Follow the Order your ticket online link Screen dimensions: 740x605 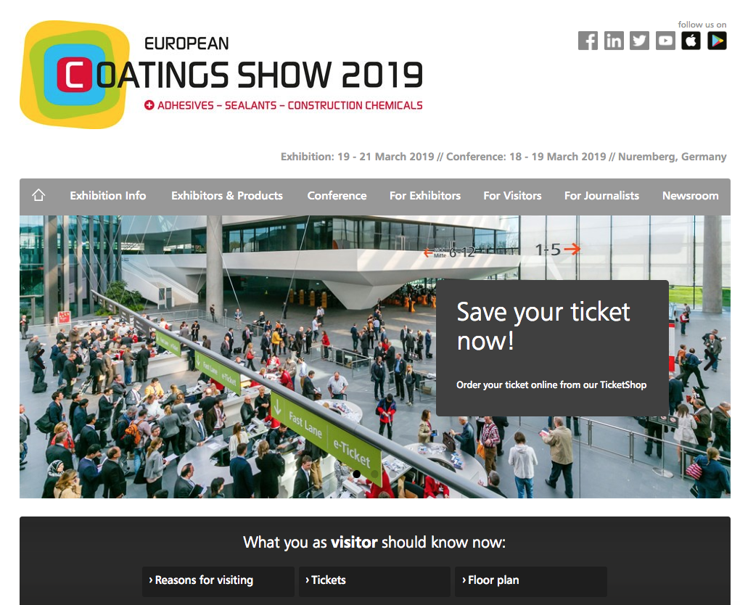pyautogui.click(x=551, y=385)
